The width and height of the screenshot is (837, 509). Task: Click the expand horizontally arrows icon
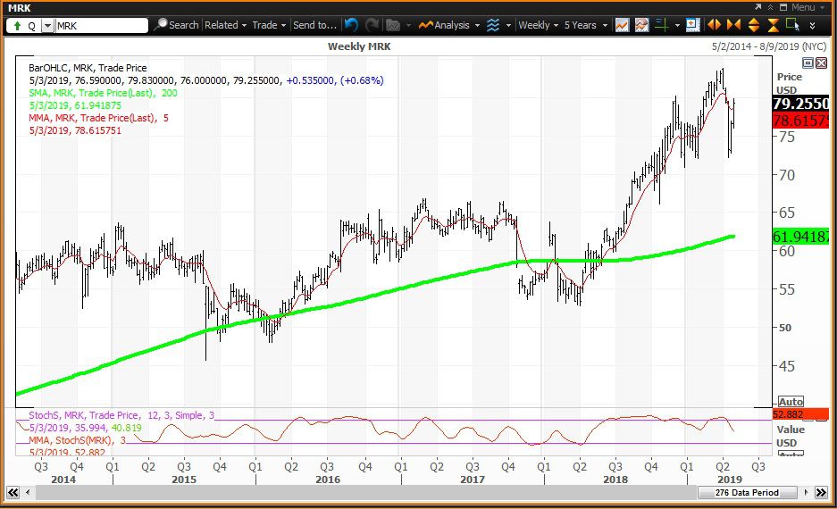(714, 24)
